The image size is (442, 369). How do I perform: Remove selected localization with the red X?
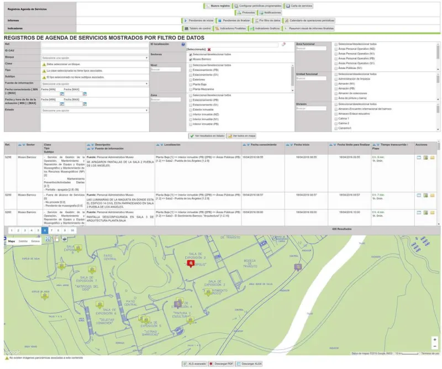[x=209, y=50]
